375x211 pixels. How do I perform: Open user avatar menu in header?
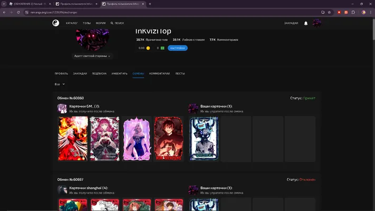point(316,23)
